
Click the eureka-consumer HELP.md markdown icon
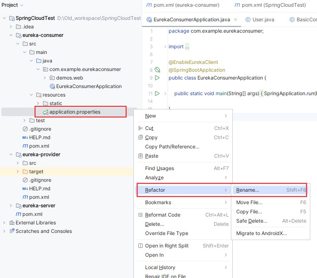coord(25,138)
